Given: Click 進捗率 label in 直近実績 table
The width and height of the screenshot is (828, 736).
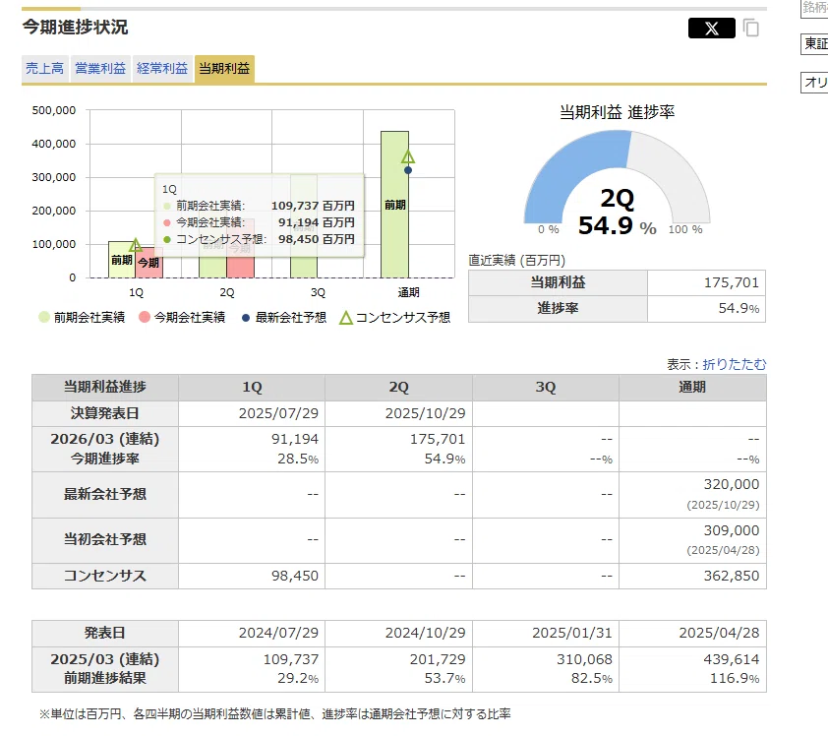Looking at the screenshot, I should [x=558, y=308].
